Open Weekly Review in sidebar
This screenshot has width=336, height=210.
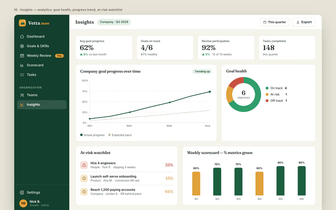click(x=42, y=56)
